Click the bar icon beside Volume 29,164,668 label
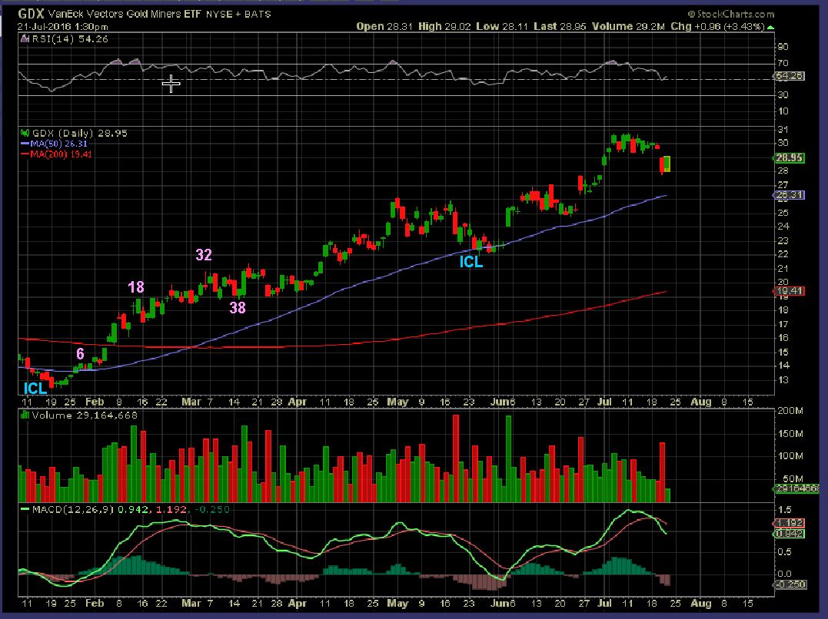The width and height of the screenshot is (828, 619). (25, 415)
